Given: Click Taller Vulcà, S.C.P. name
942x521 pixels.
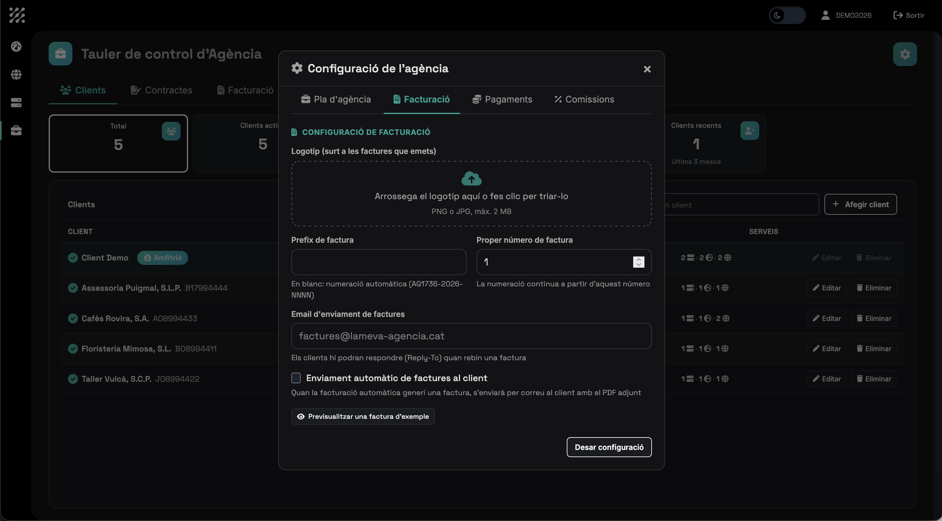Looking at the screenshot, I should pyautogui.click(x=116, y=379).
